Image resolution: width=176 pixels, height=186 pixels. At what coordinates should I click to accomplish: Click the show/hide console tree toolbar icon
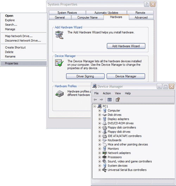(x=109, y=100)
